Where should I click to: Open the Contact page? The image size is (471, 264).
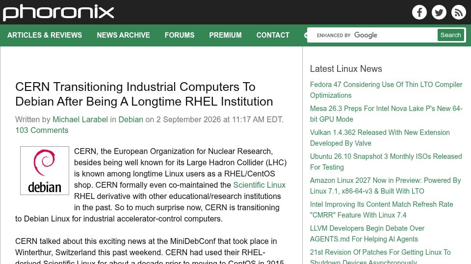273,35
